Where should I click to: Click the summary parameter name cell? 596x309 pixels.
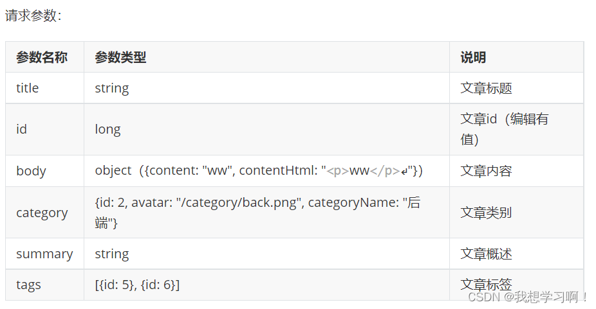(44, 254)
